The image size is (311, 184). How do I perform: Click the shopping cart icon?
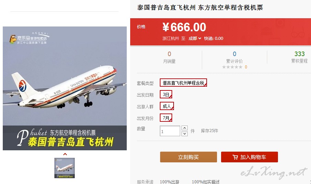tap(235, 157)
